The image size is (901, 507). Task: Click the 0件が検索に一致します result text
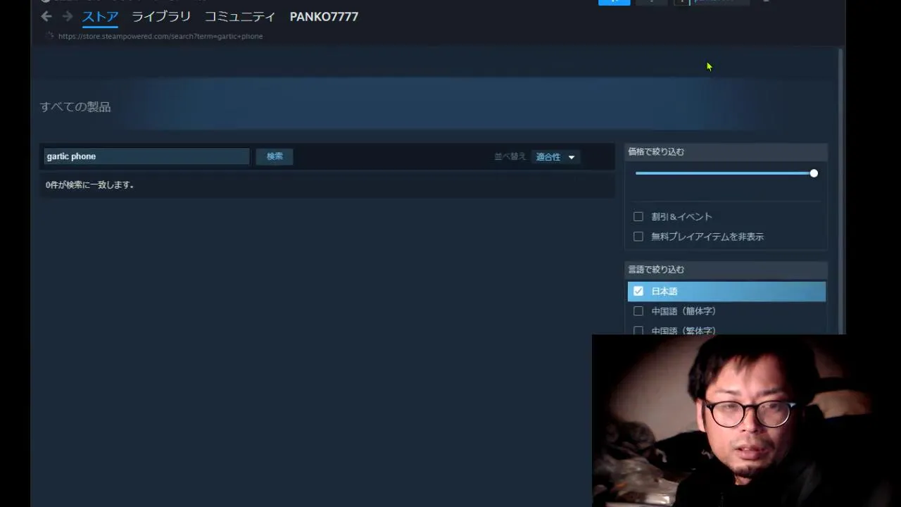tap(90, 185)
